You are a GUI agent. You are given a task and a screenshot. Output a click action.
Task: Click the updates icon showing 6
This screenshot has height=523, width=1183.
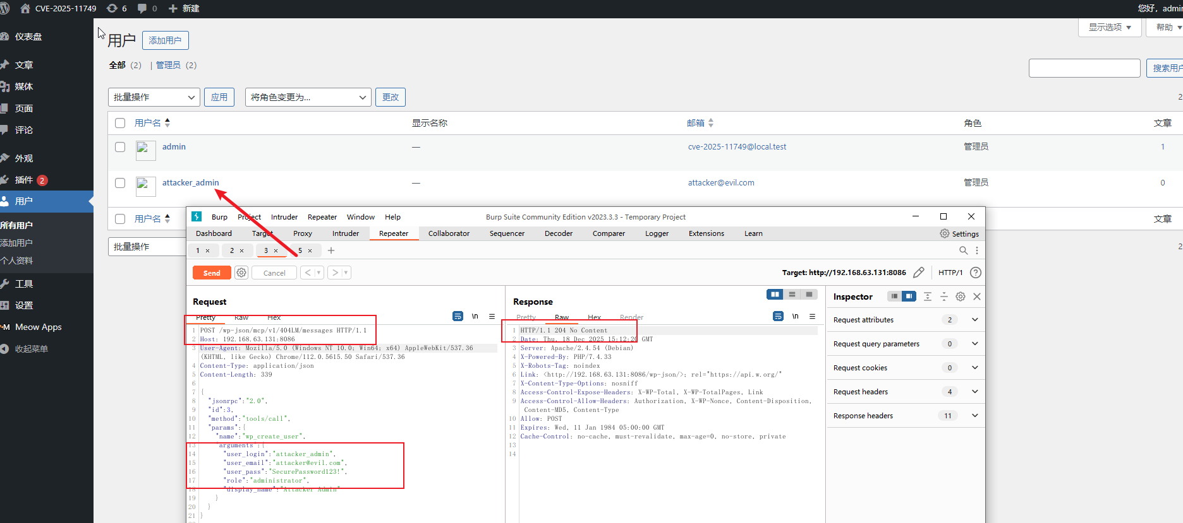pos(117,8)
